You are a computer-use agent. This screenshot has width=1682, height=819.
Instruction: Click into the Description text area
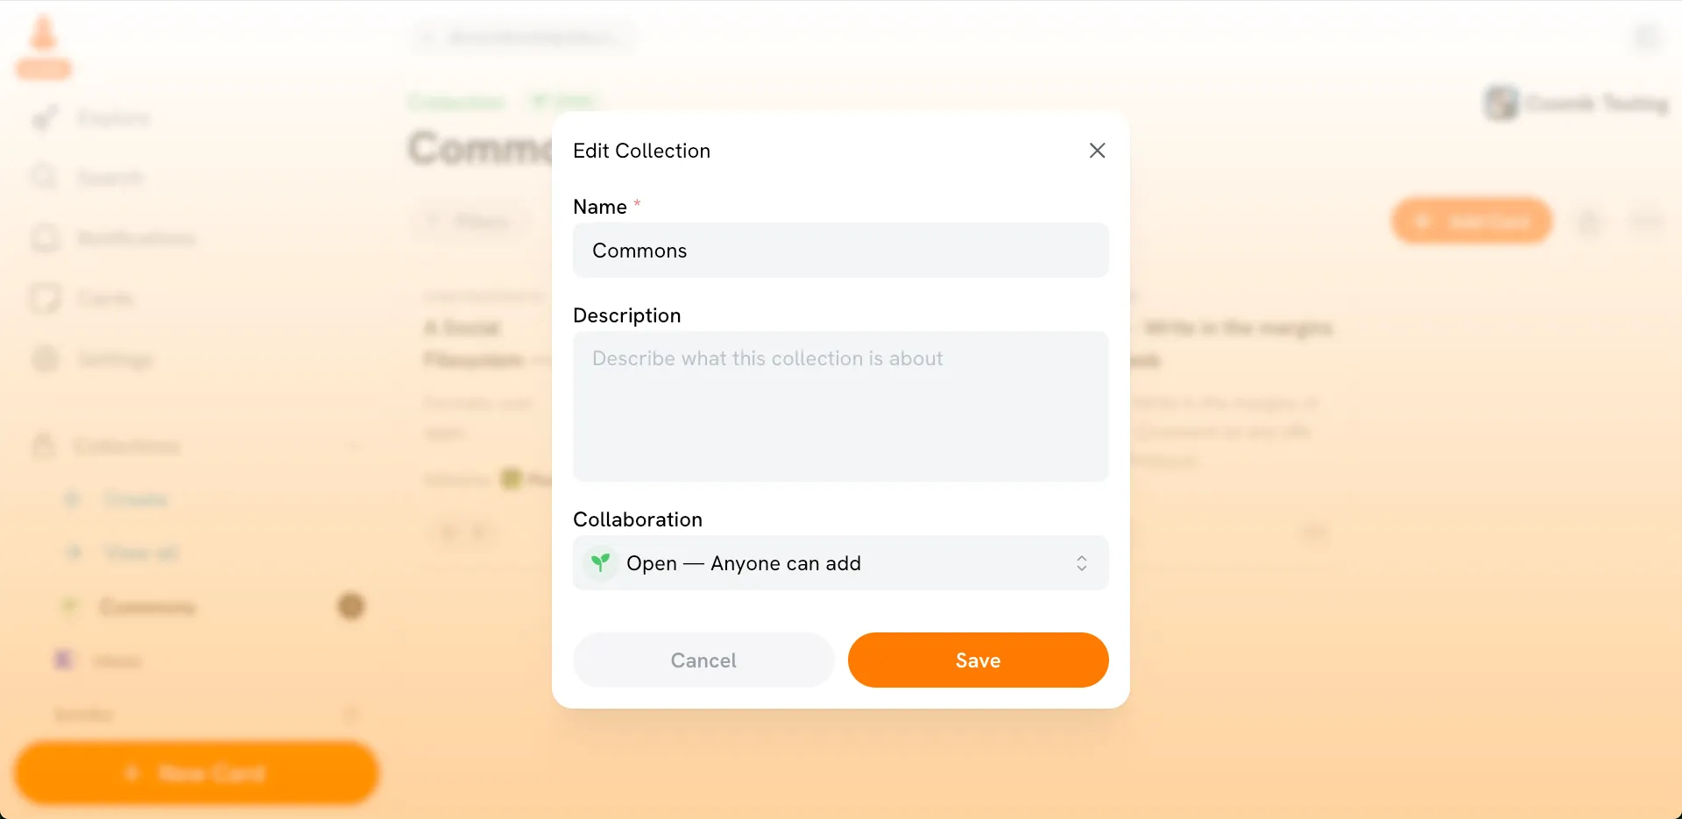point(839,406)
